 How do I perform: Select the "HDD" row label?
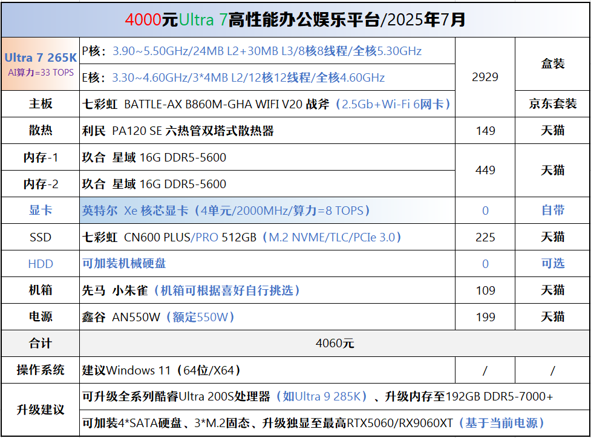click(41, 264)
